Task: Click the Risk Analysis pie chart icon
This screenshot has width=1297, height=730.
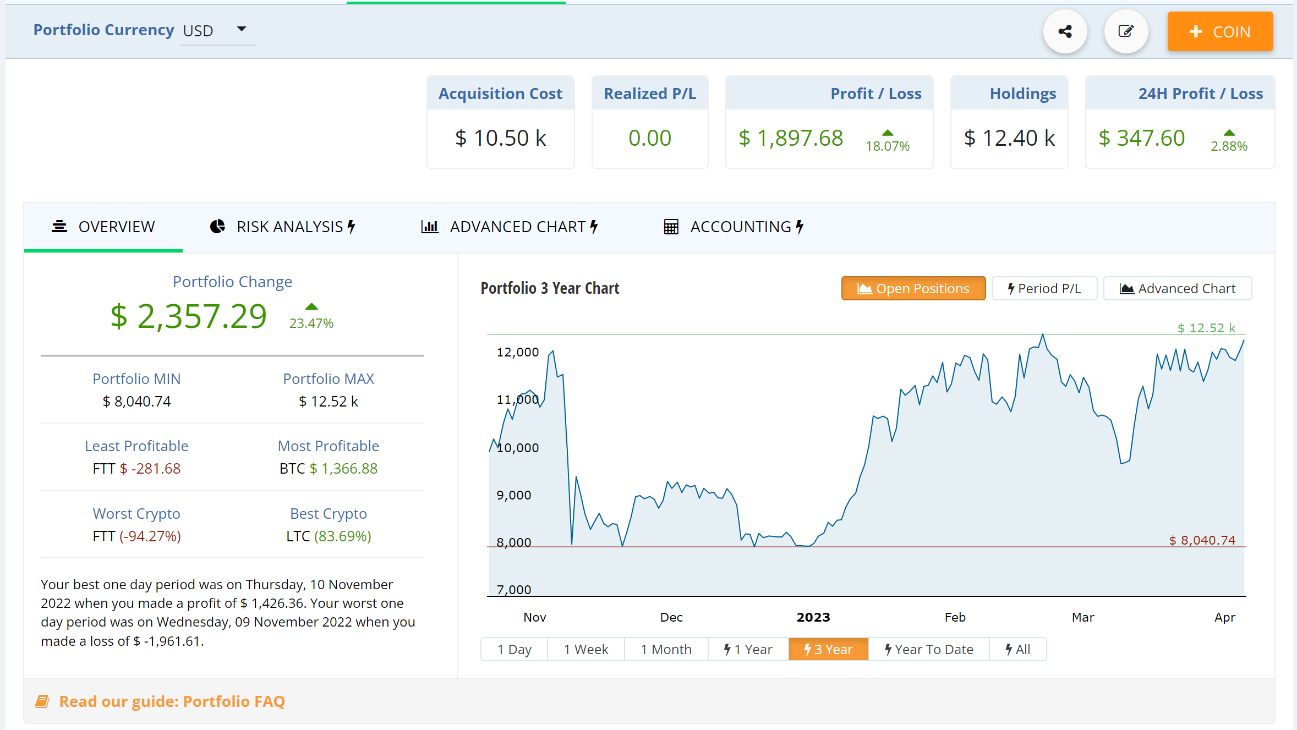Action: pos(218,227)
